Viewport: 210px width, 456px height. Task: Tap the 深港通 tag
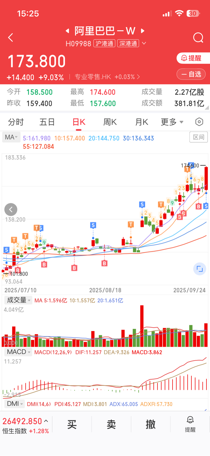[128, 43]
